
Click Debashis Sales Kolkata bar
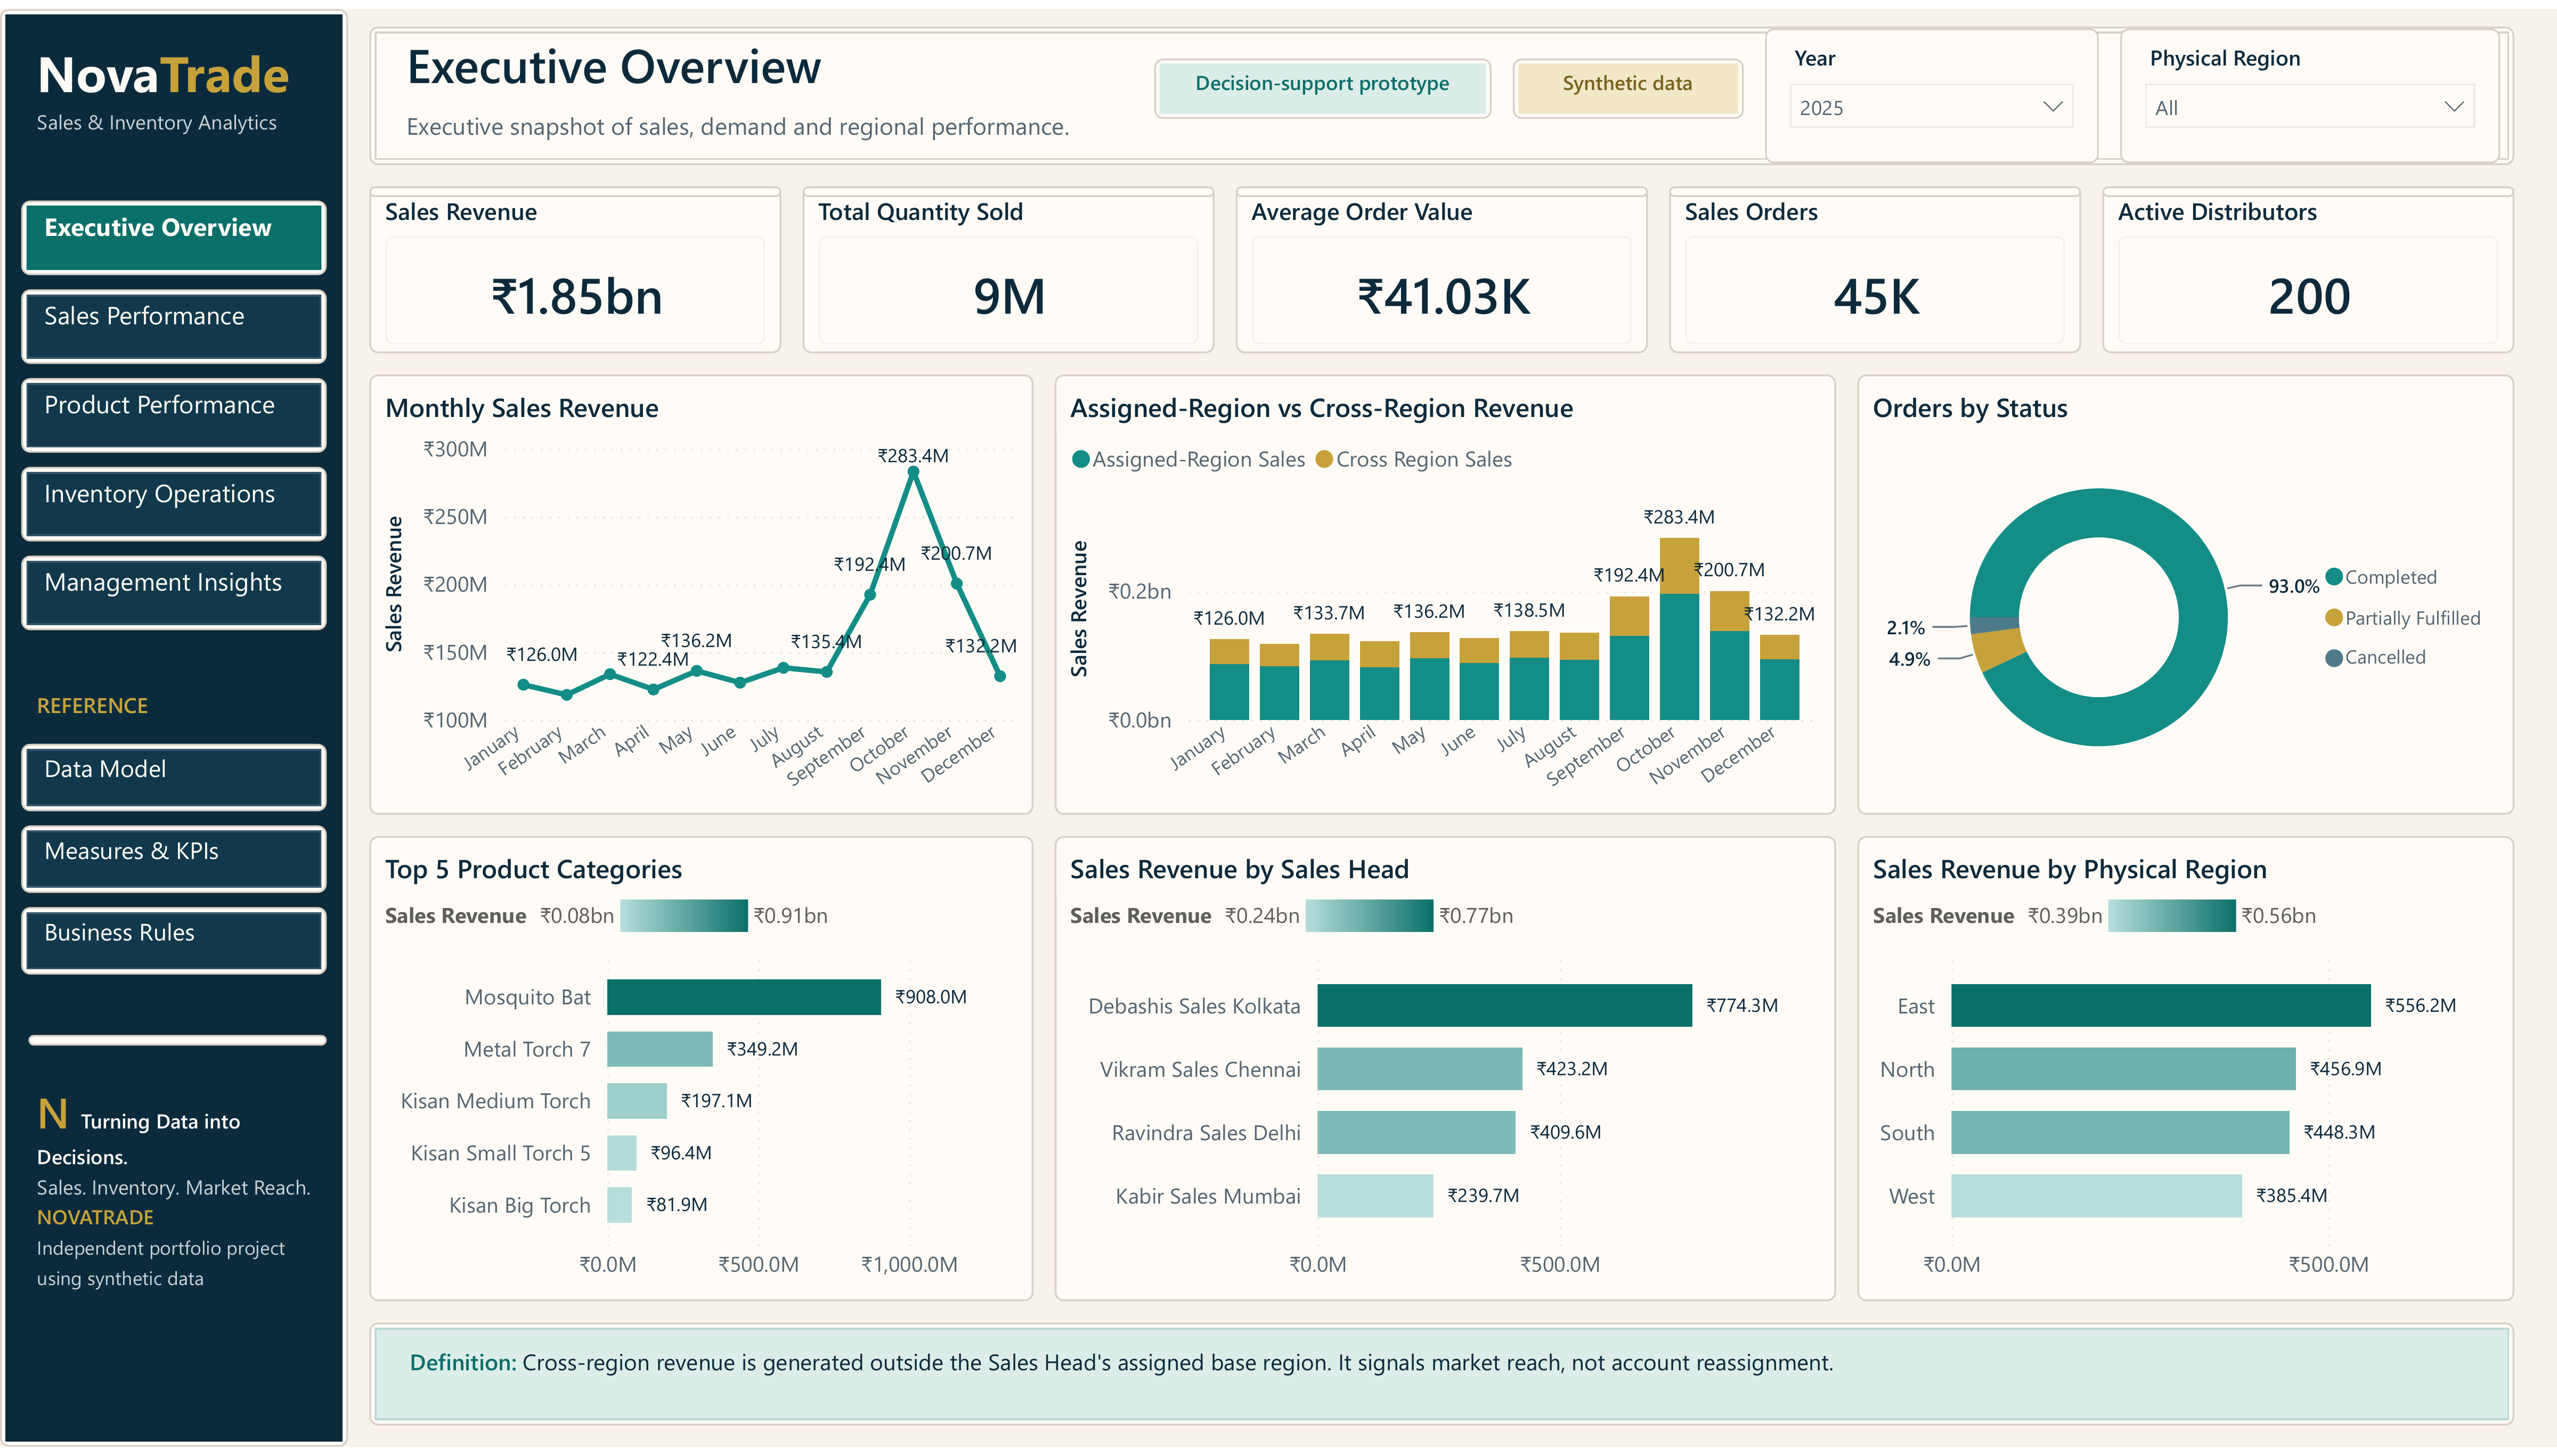point(1505,1006)
